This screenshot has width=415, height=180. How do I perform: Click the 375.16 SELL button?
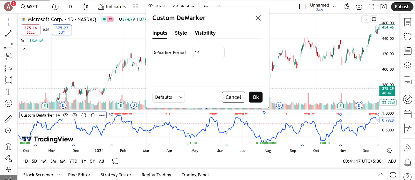pos(31,30)
